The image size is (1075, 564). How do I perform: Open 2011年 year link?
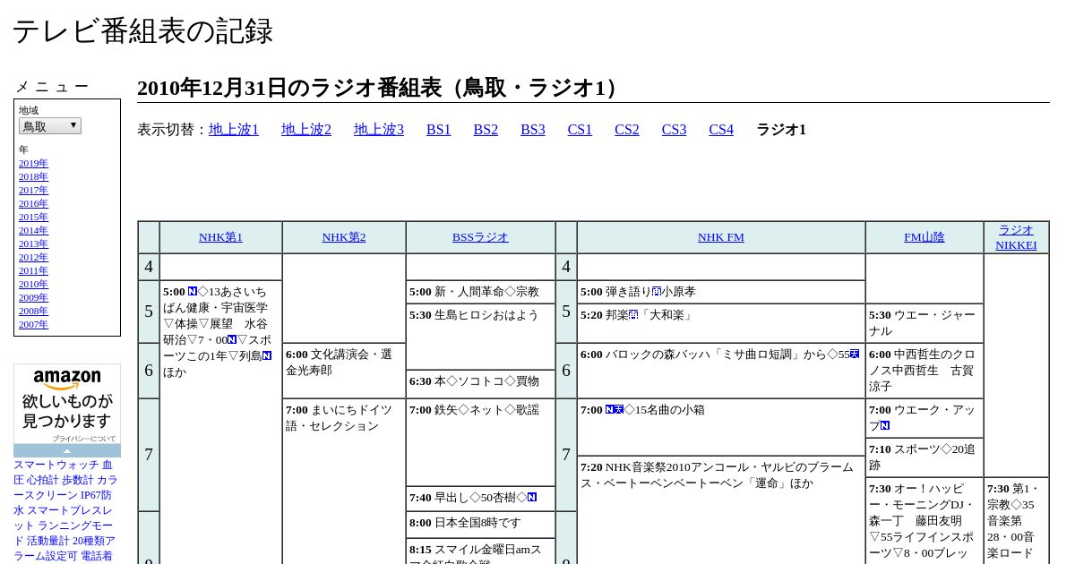point(33,270)
